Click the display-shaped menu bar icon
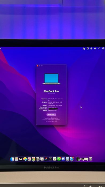This screenshot has height=187, width=105. (x=95, y=48)
